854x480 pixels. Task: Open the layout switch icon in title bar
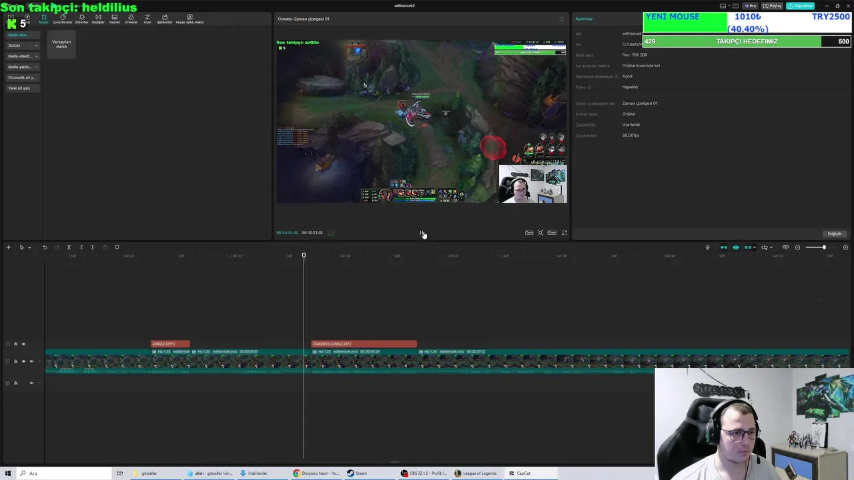tap(723, 6)
